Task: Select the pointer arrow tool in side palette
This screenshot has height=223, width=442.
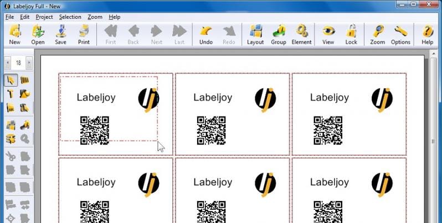Action: [x=11, y=81]
